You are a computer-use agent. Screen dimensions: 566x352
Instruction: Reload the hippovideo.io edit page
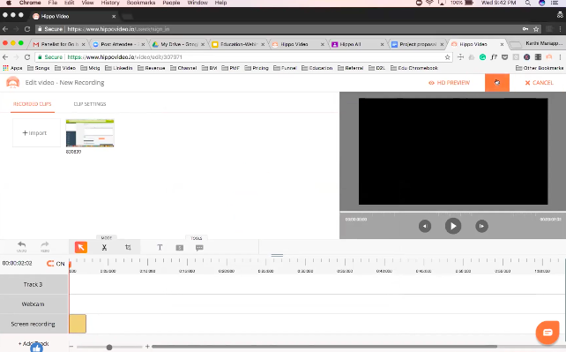[x=27, y=57]
